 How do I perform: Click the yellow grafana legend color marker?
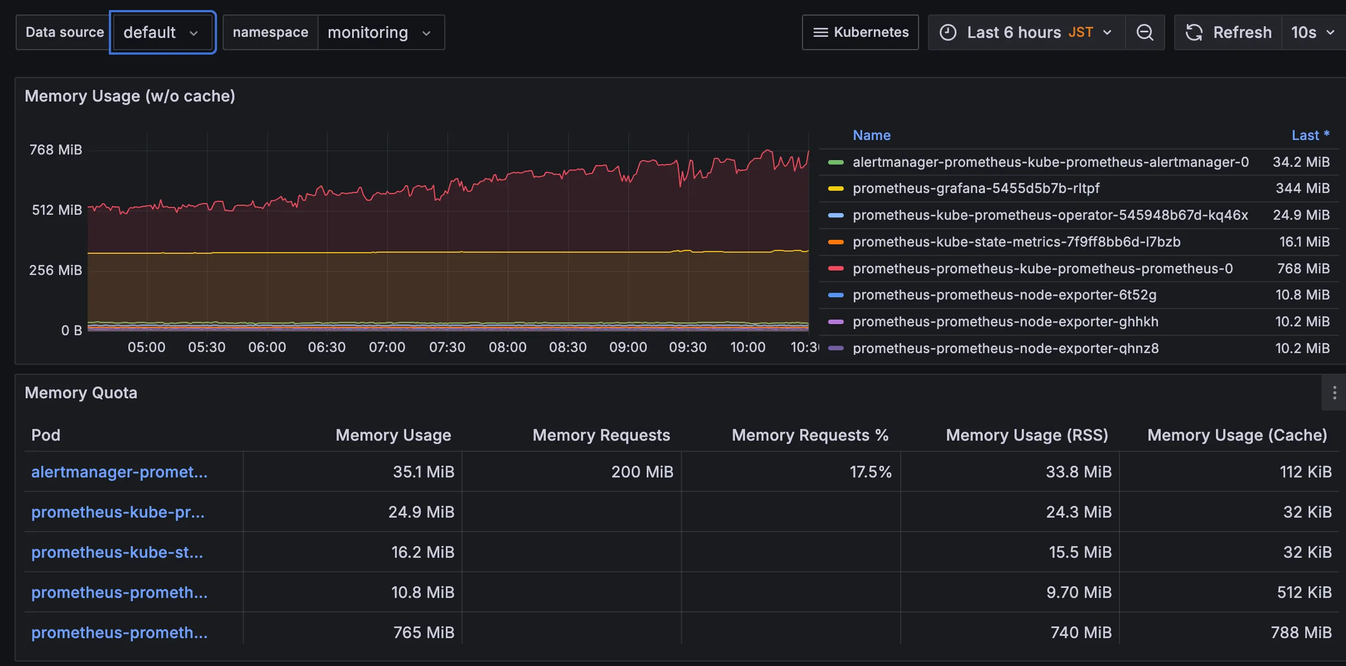pos(835,189)
